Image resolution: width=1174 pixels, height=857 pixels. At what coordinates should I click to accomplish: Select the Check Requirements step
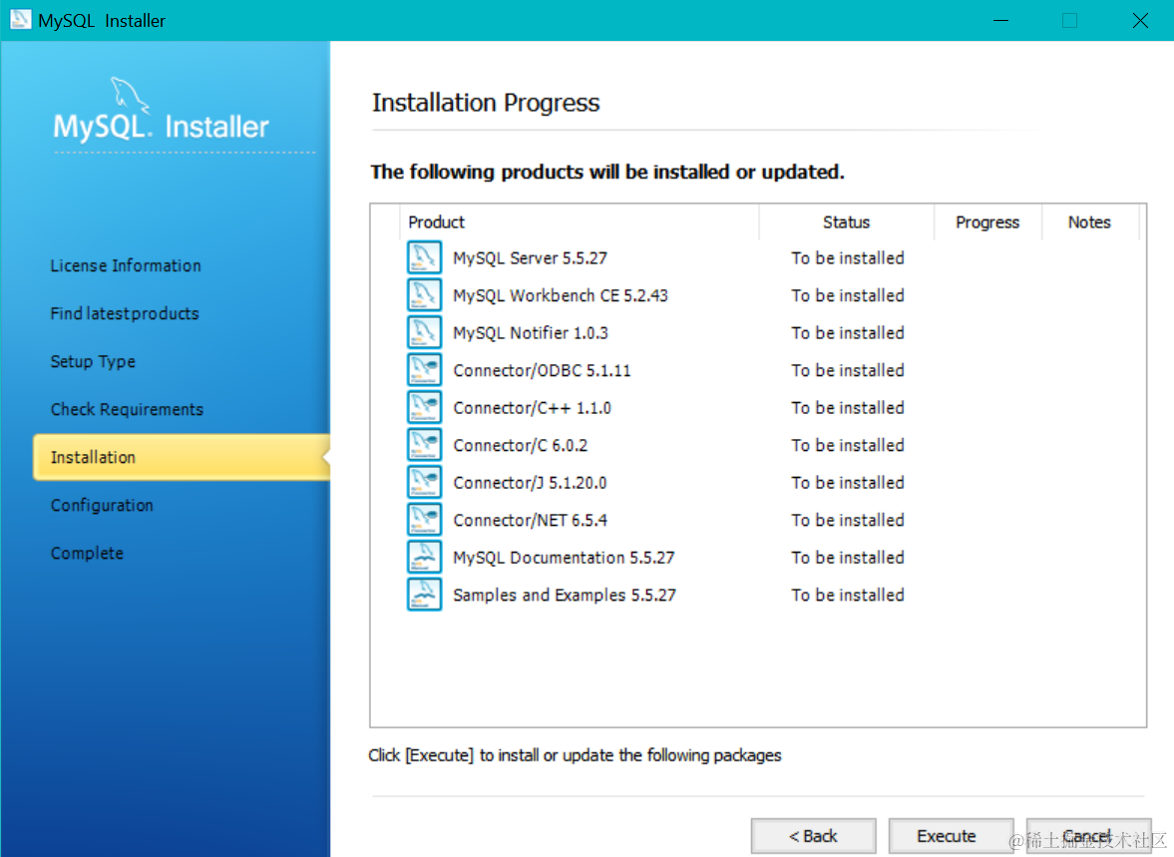coord(128,410)
